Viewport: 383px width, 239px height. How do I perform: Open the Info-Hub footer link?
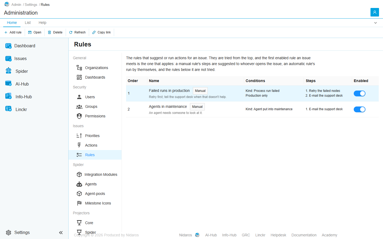[229, 235]
